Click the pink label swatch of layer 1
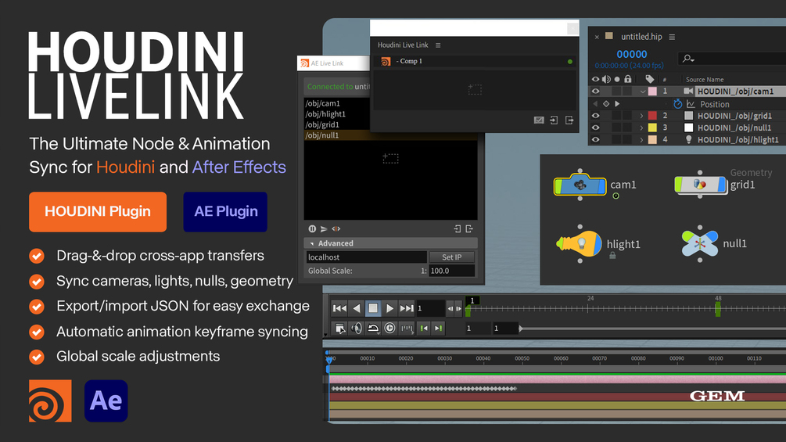The image size is (786, 442). click(652, 92)
